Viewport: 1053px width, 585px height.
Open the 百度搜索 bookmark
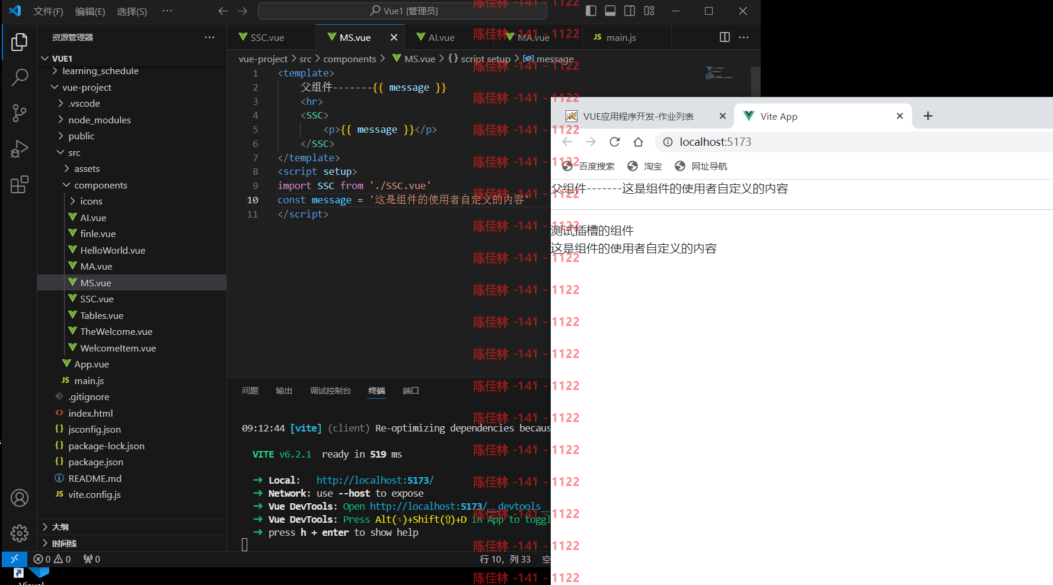589,166
